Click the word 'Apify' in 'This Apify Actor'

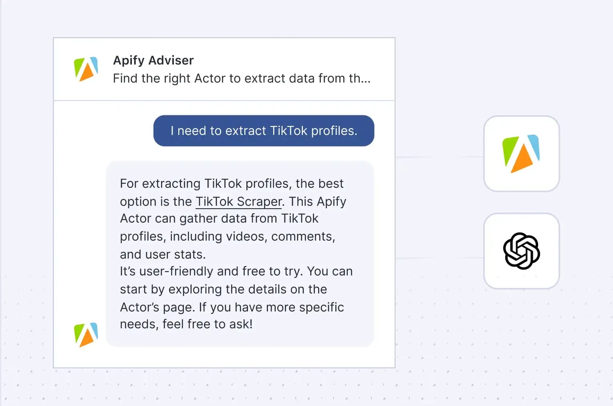pyautogui.click(x=331, y=201)
